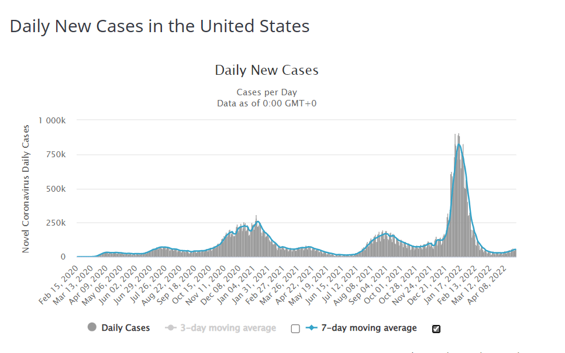Viewport: 565px width, 353px height.
Task: Click the blue 7-day moving average marker
Action: click(x=311, y=328)
